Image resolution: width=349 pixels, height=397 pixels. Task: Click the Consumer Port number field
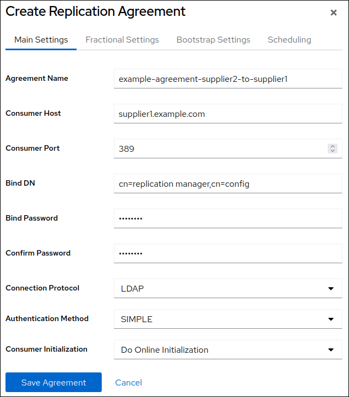coord(219,149)
